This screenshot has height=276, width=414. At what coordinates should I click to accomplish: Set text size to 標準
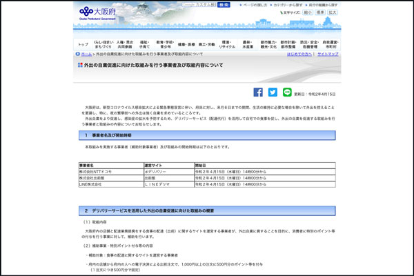coord(320,12)
